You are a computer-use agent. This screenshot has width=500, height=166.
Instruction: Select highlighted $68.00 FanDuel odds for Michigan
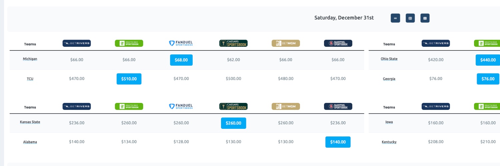[181, 60]
